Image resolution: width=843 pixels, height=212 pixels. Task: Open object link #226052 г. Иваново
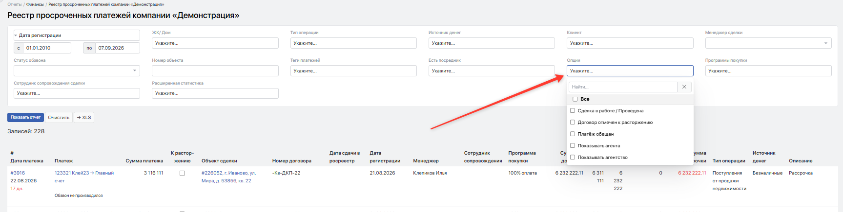(228, 177)
